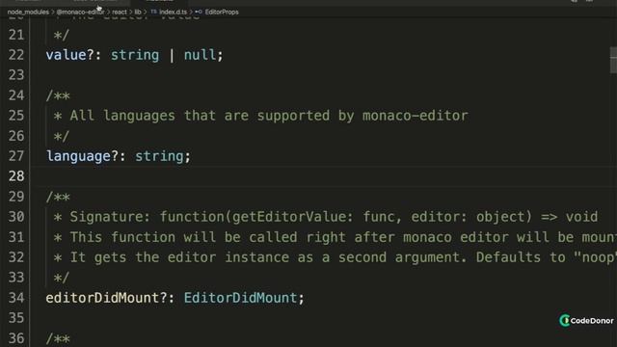Click 'This function' in the line 31 comment
The height and width of the screenshot is (347, 617).
coord(122,237)
